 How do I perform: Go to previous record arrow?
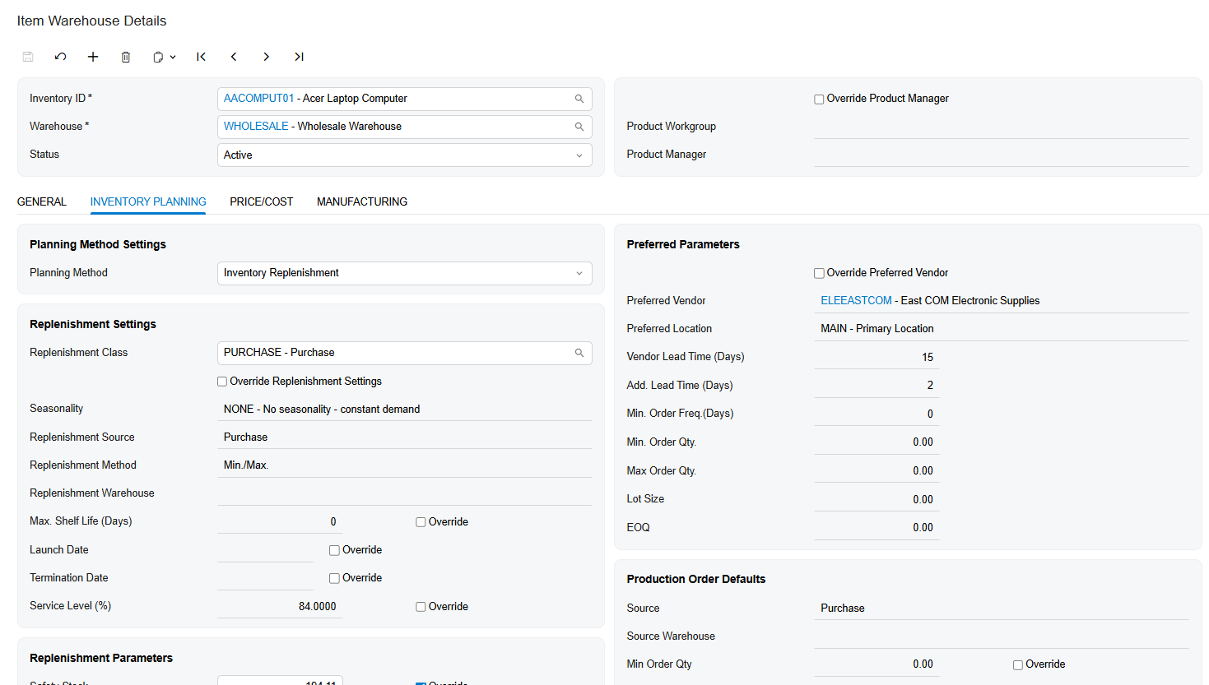234,57
